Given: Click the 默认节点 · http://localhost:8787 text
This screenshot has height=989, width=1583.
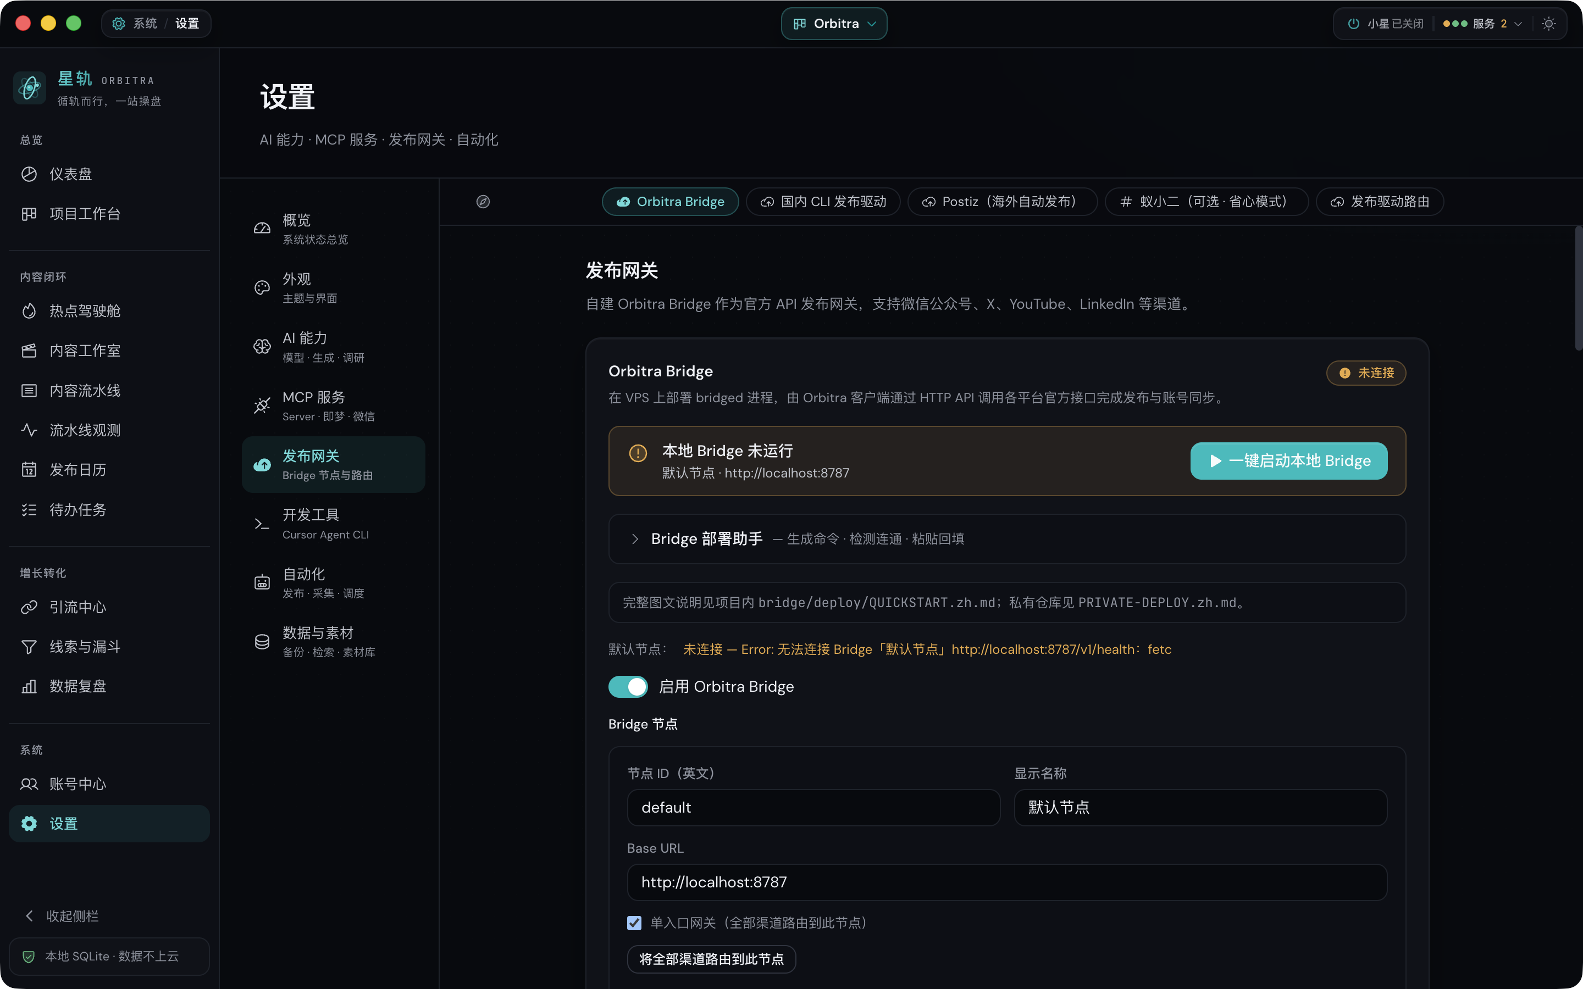Looking at the screenshot, I should click(756, 473).
